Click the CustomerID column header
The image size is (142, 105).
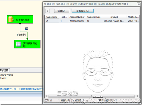pyautogui.click(x=52, y=17)
